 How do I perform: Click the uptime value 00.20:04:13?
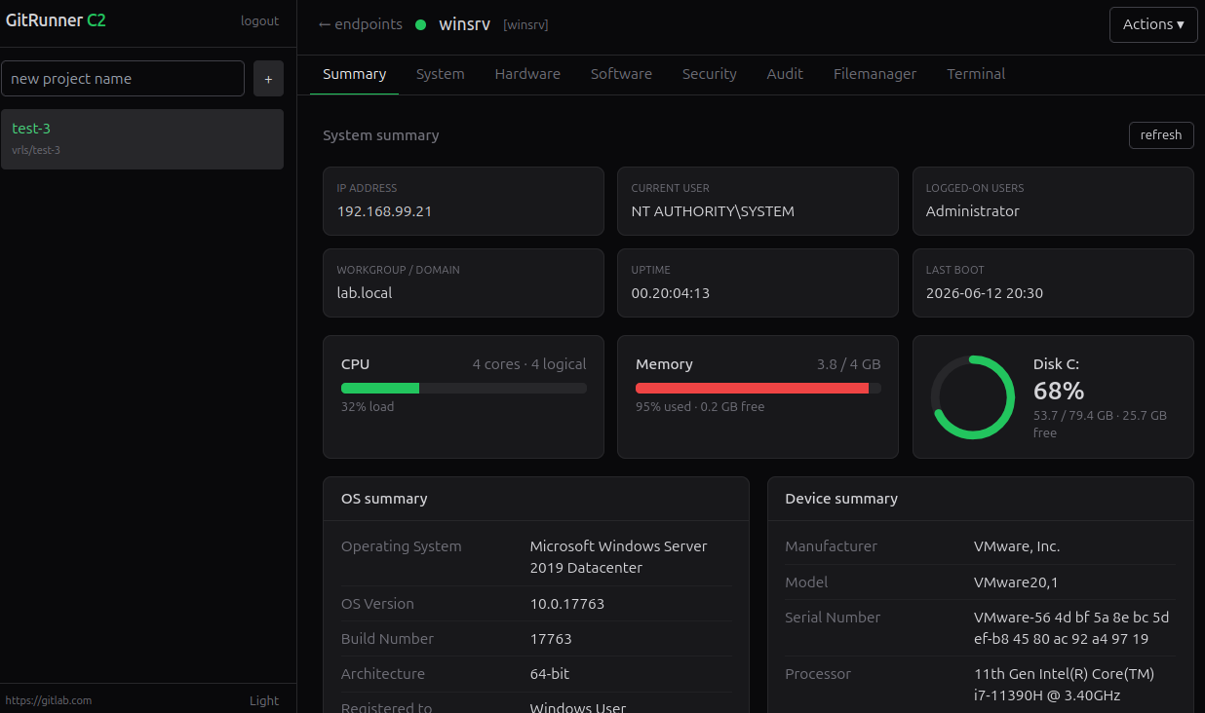coord(670,293)
